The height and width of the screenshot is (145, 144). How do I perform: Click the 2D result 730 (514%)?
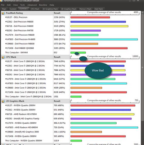[x=59, y=127]
